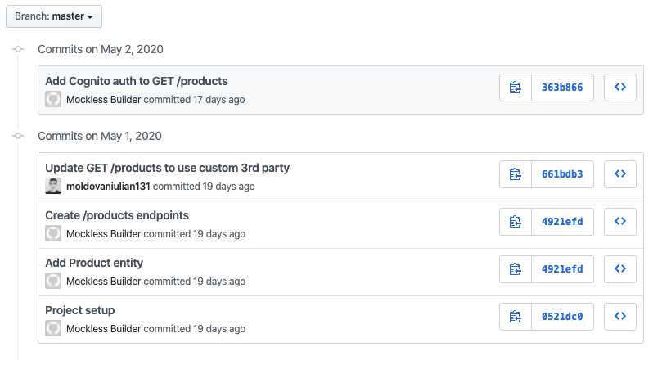
Task: Browse repository at commit 363b866
Action: point(620,88)
